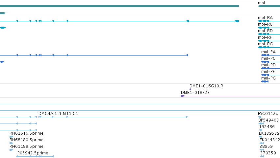Click the ESG0112d arrow glyph

260,117
